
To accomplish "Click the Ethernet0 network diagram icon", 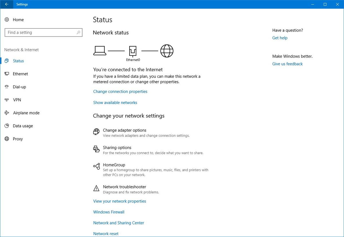I will 133,51.
